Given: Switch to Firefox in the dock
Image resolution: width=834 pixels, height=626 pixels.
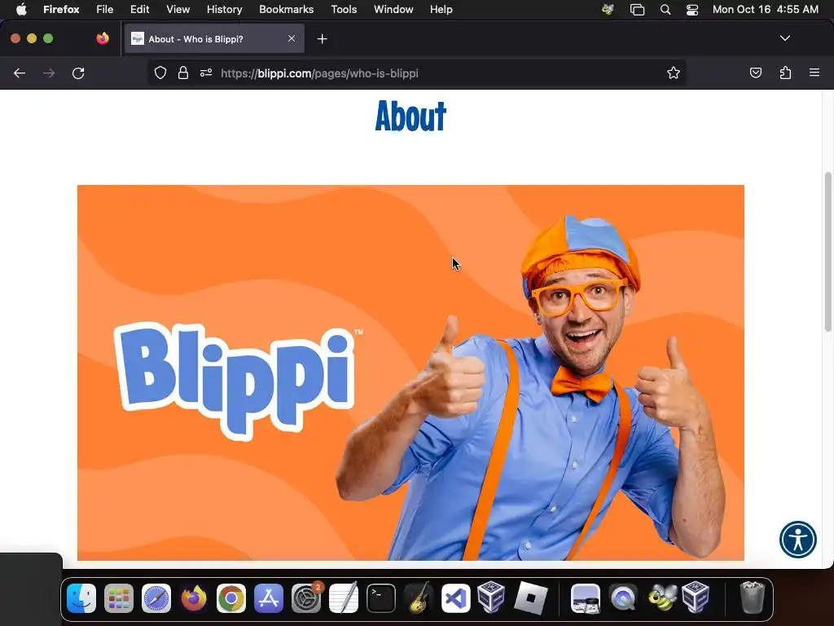Looking at the screenshot, I should [x=194, y=597].
